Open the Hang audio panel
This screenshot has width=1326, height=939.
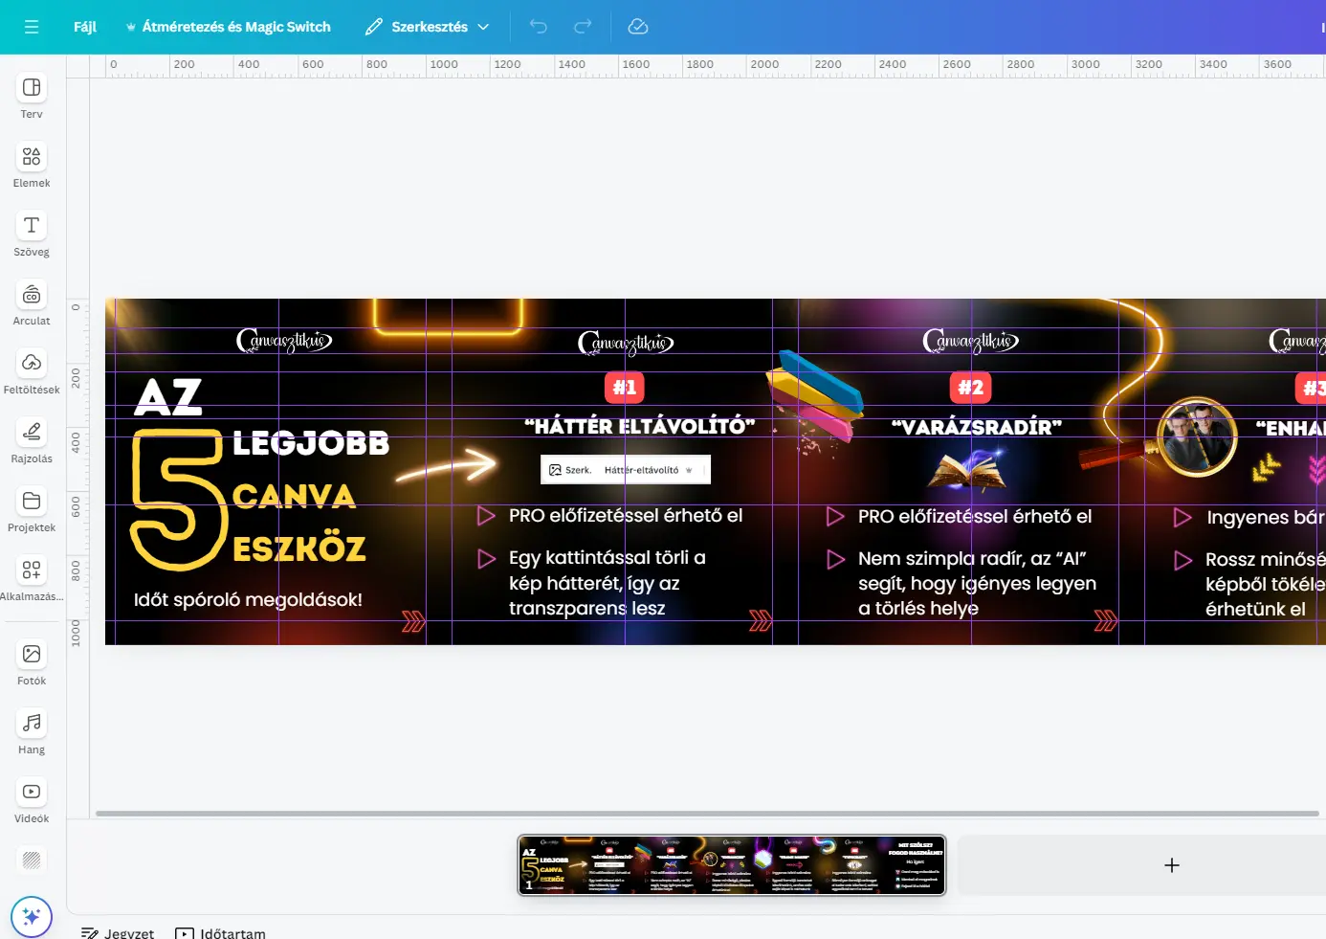coord(32,732)
